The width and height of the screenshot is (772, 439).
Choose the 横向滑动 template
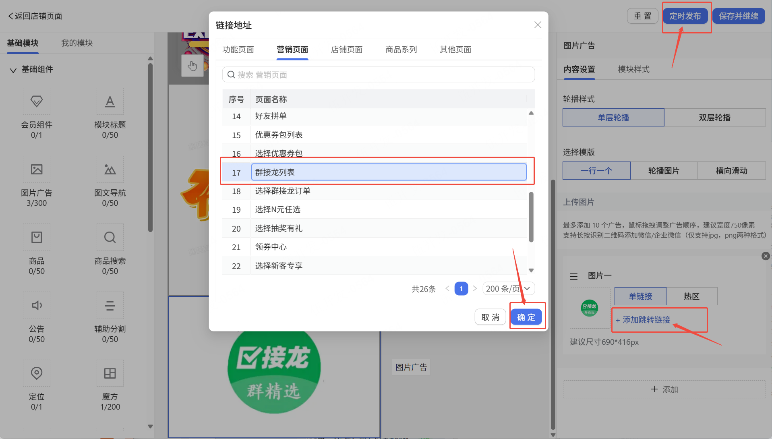pos(731,171)
